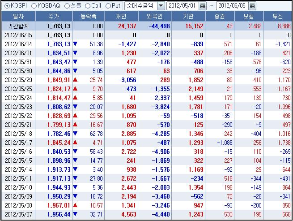Open the end date calendar icon

pos(252,6)
